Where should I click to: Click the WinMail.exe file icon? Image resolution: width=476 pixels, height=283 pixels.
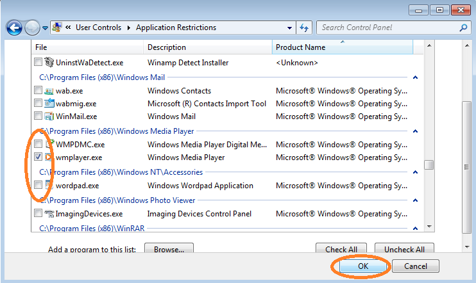(49, 116)
